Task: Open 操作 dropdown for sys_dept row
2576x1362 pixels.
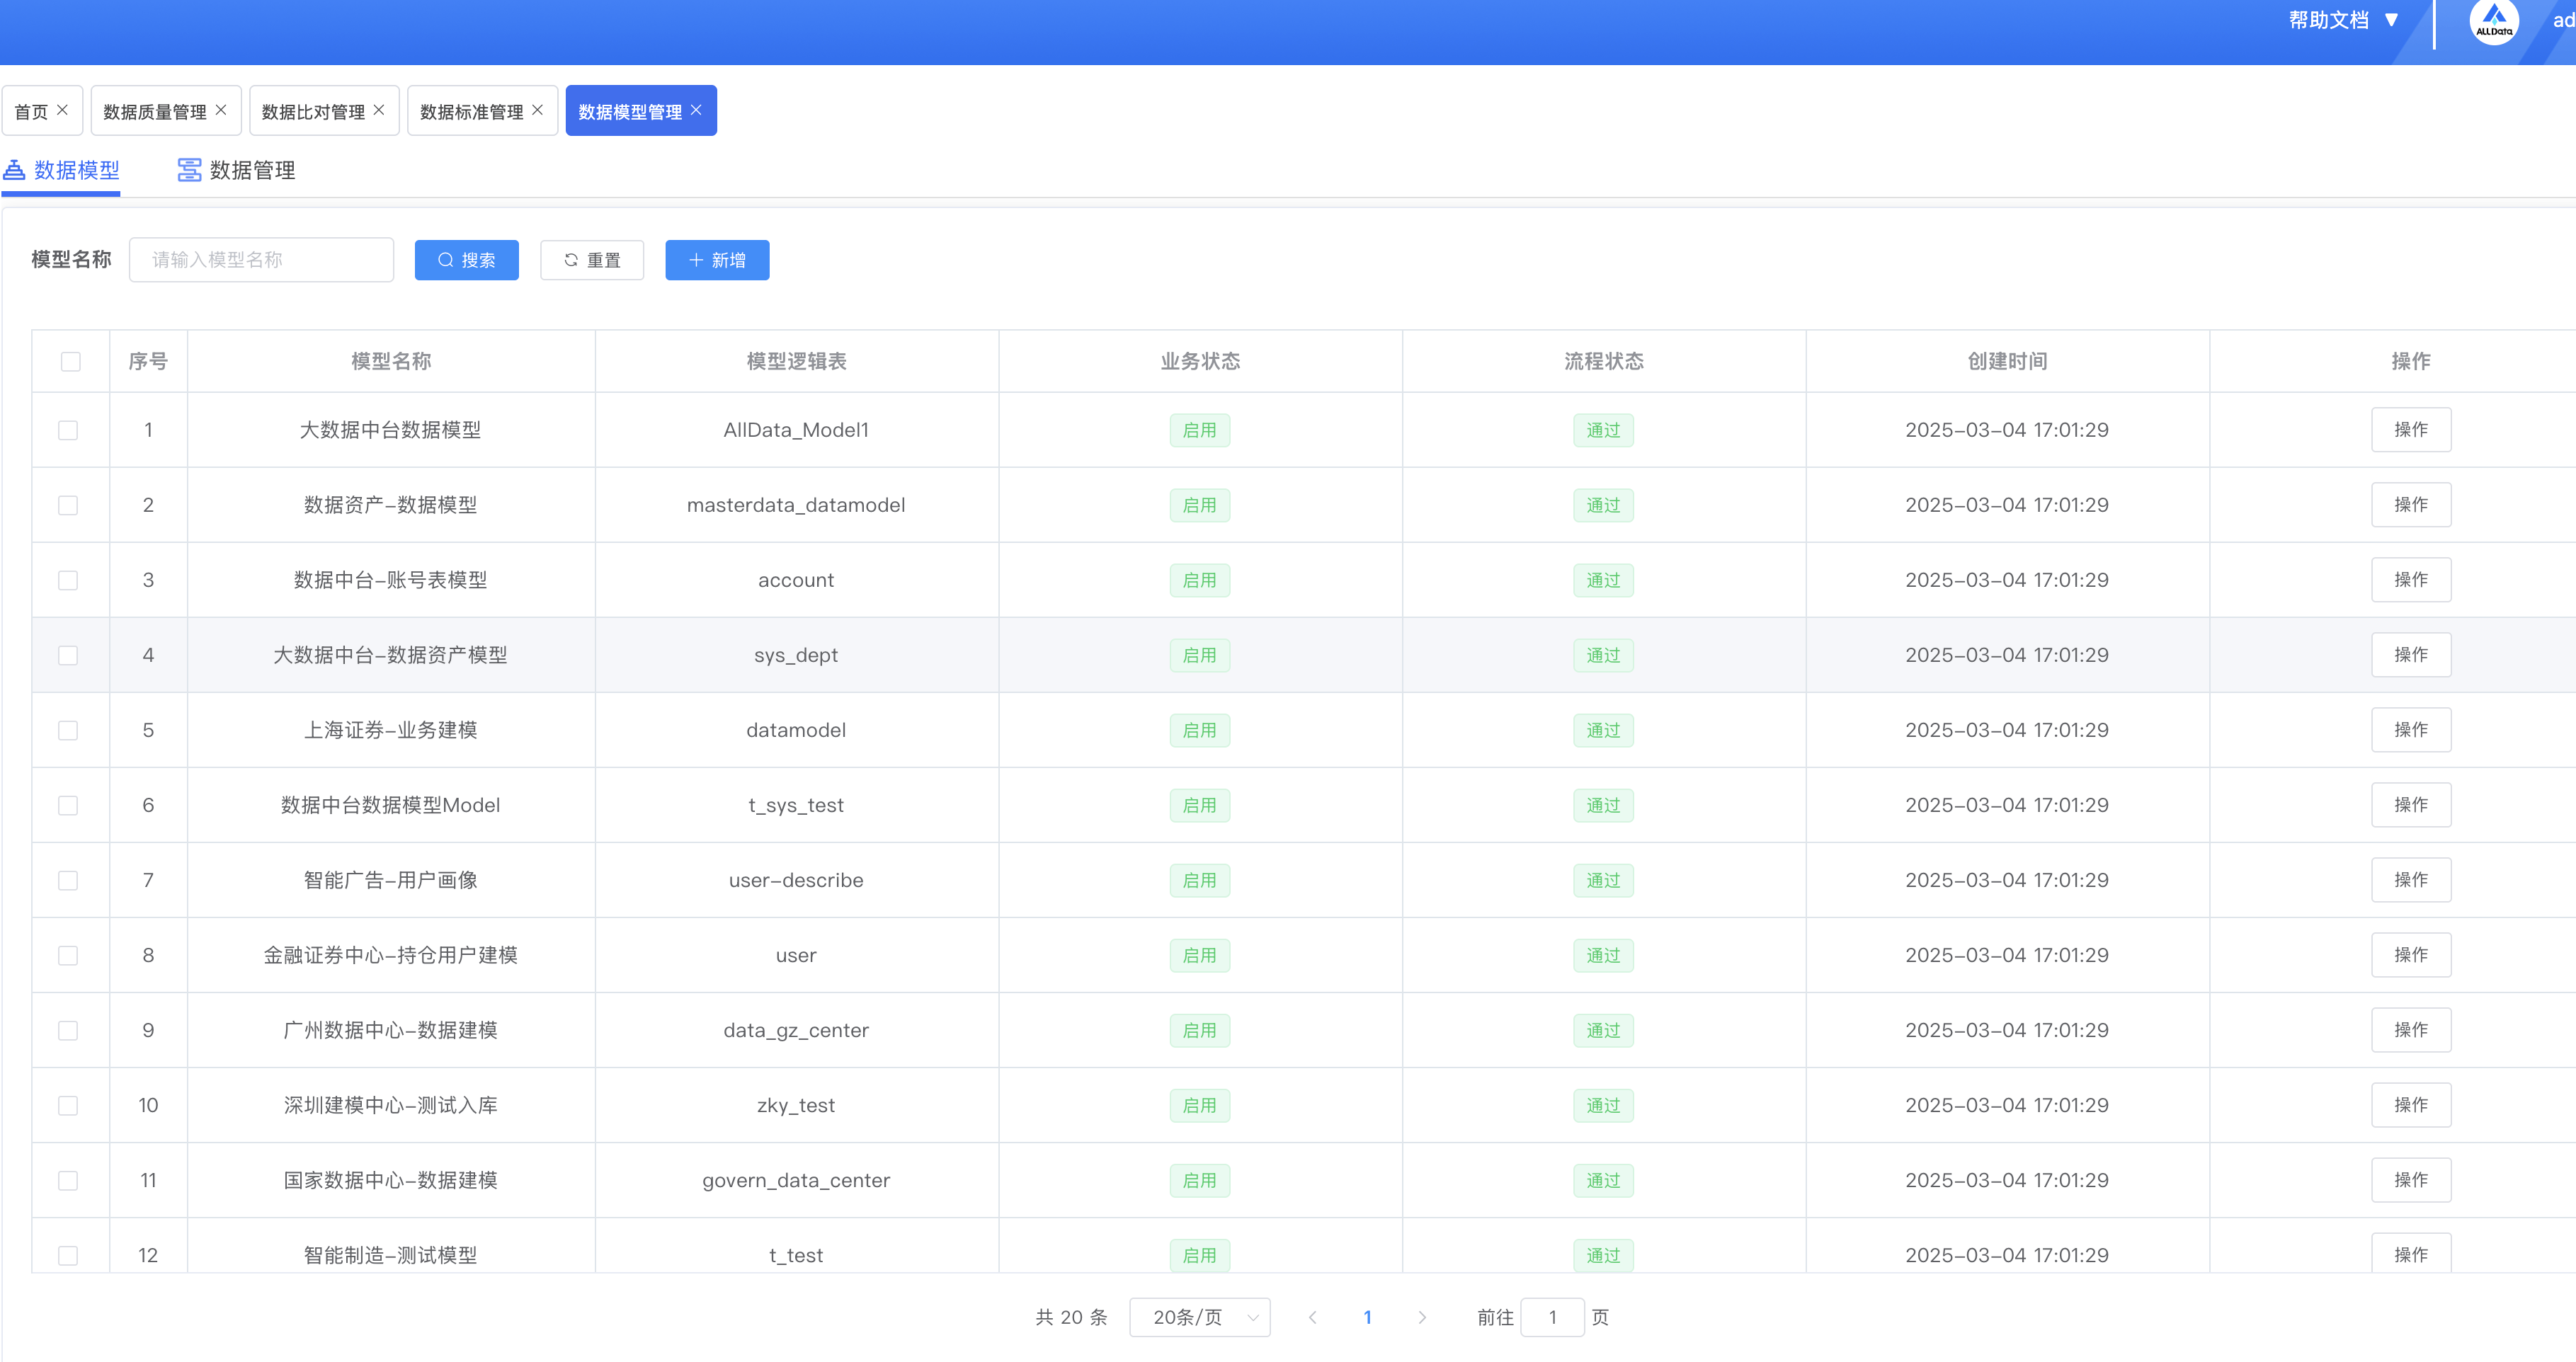Action: pos(2410,655)
